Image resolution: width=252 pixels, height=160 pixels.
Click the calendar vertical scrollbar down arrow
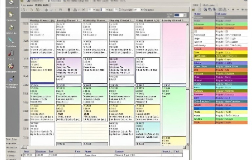click(187, 144)
